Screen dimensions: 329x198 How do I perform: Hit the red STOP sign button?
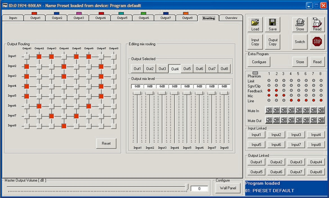pyautogui.click(x=317, y=42)
